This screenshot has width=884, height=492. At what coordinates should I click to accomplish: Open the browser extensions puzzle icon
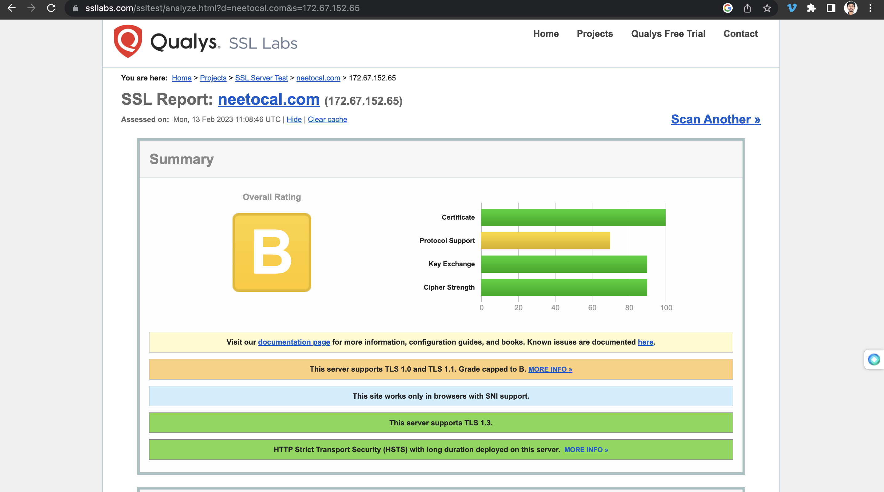(812, 8)
